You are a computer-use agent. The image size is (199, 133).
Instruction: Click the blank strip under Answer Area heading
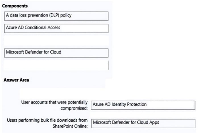coord(62,92)
